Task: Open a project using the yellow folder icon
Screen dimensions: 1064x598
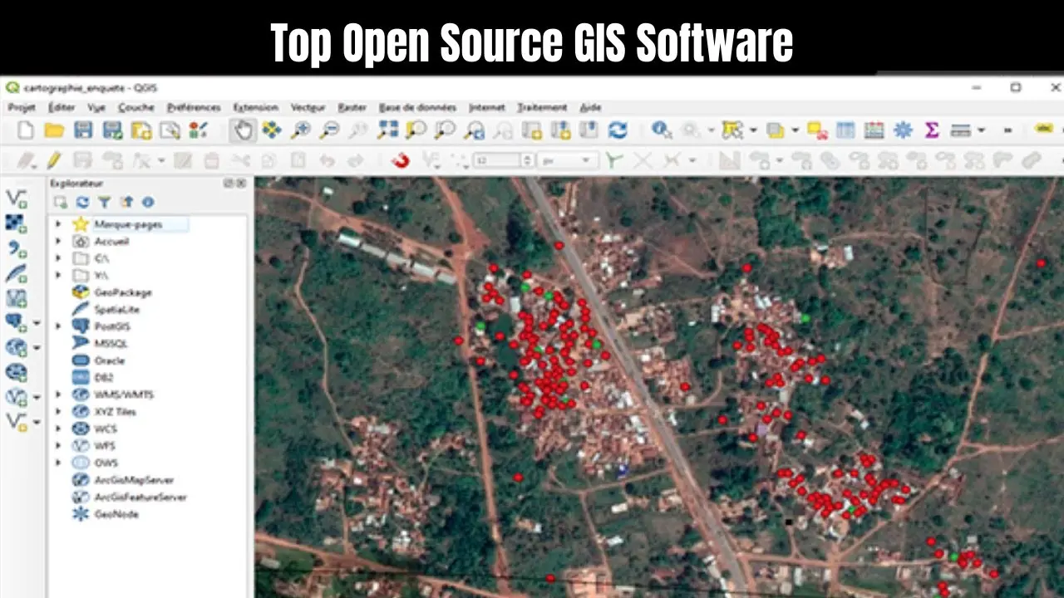Action: pos(54,130)
